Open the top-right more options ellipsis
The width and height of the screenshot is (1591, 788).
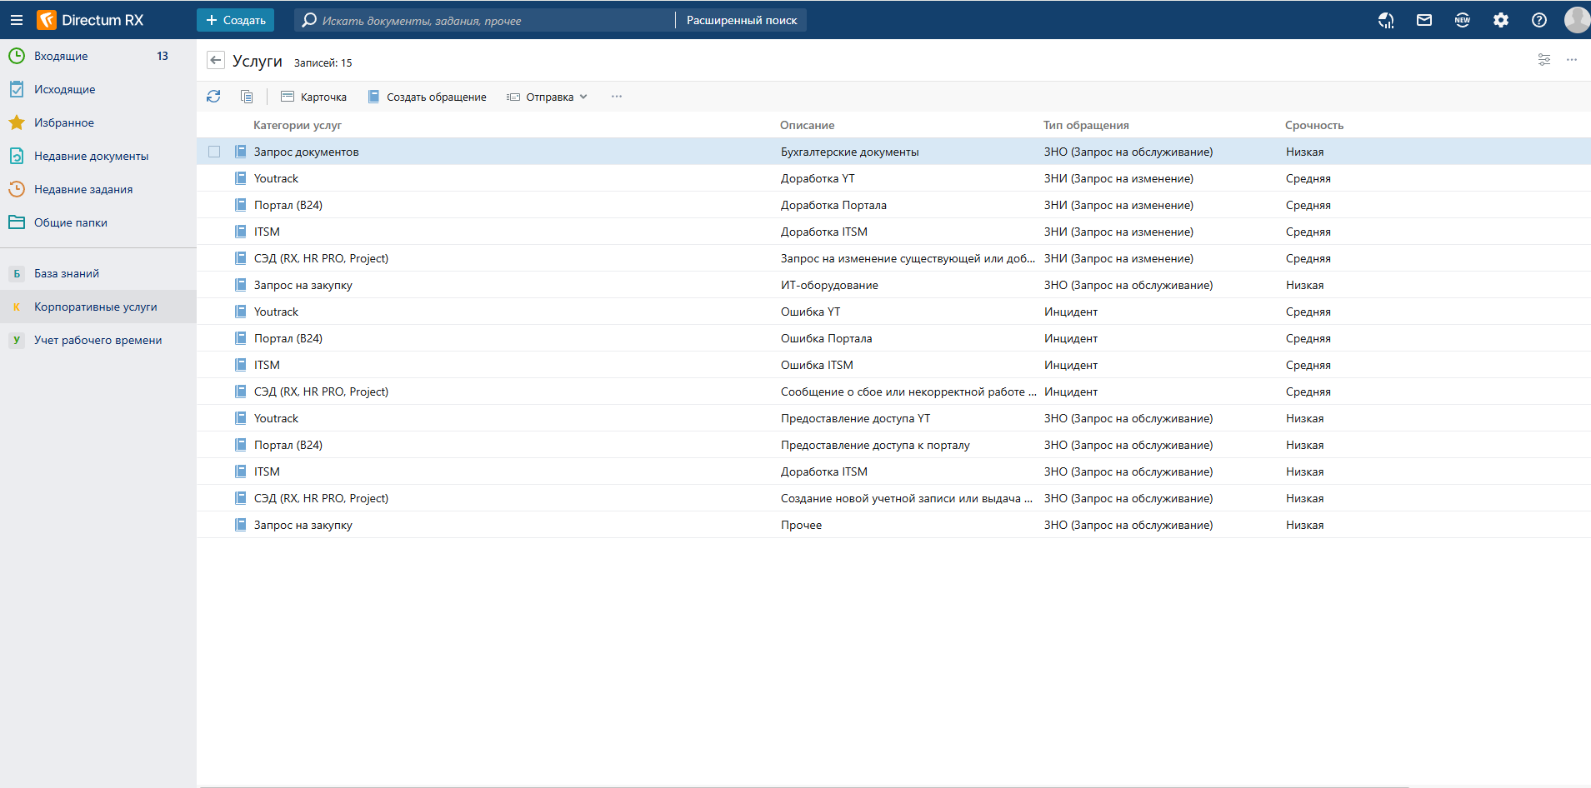1571,60
